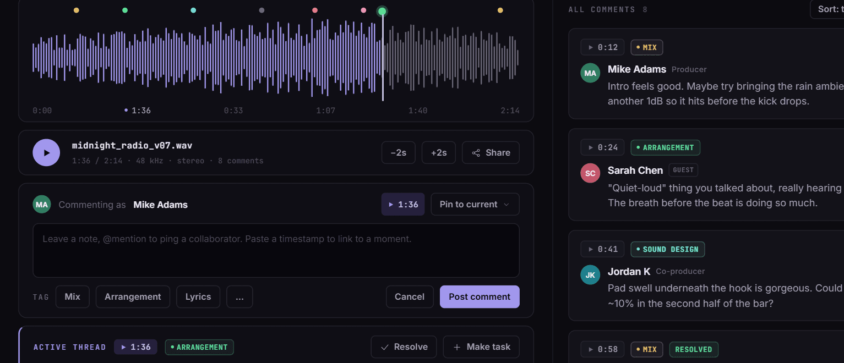Open the Sort dropdown in comments panel
Viewport: 844px width, 363px height.
tap(828, 9)
